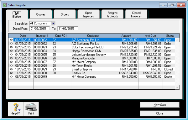Click the Dated From date field
This screenshot has height=120, width=188.
pyautogui.click(x=39, y=29)
